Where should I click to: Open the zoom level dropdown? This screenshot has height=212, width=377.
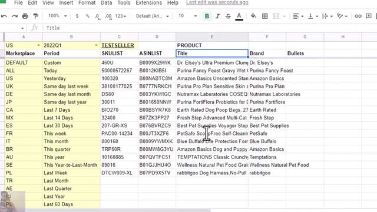[58, 16]
